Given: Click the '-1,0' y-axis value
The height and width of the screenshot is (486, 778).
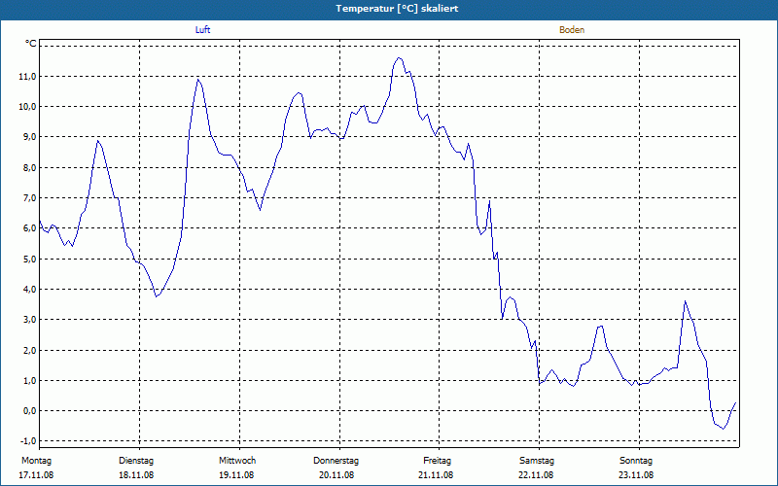Looking at the screenshot, I should pyautogui.click(x=28, y=441).
